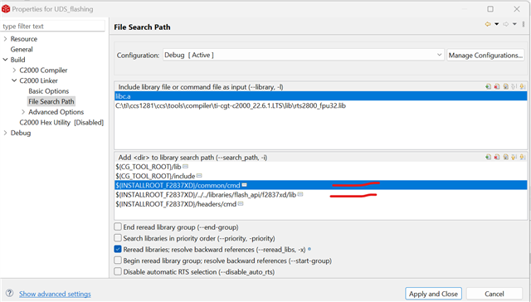Open the Show advanced settings link
This screenshot has height=302, width=531.
coord(55,294)
